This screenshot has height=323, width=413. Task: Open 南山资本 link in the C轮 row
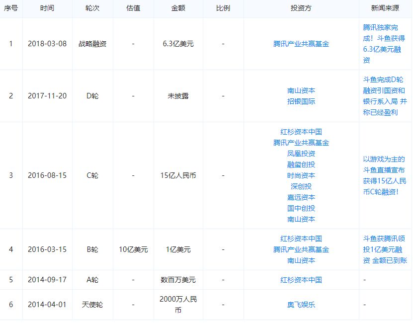coord(301,219)
